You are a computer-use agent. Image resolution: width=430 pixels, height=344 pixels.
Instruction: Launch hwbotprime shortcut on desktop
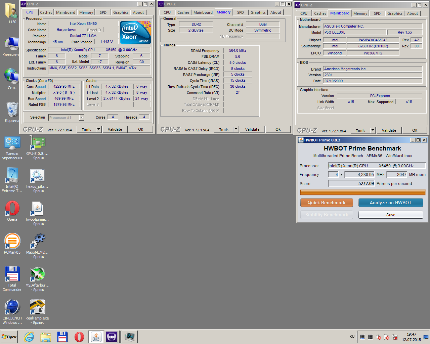point(37,213)
